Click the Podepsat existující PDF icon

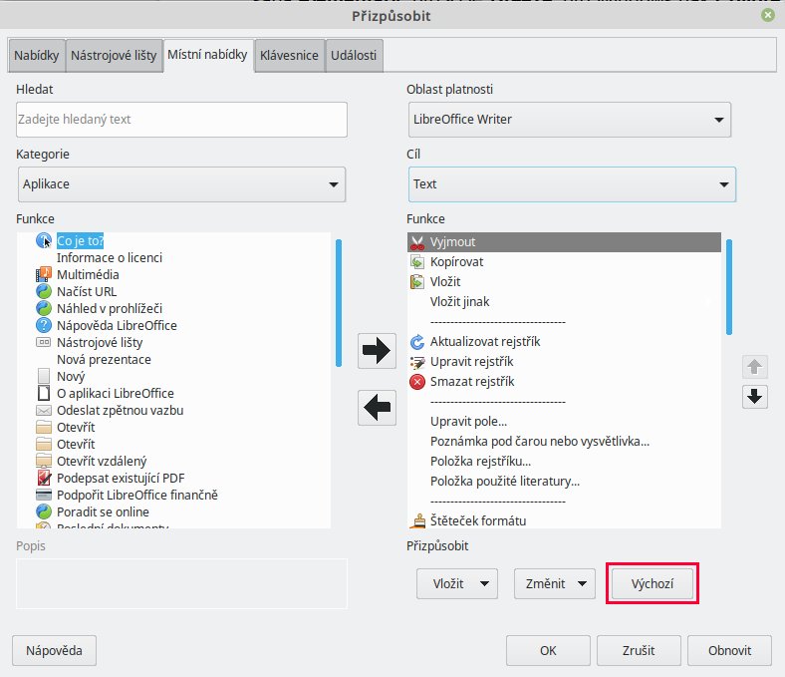44,478
